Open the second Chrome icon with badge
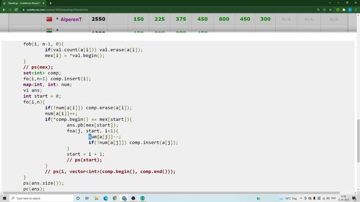 pyautogui.click(x=124, y=198)
